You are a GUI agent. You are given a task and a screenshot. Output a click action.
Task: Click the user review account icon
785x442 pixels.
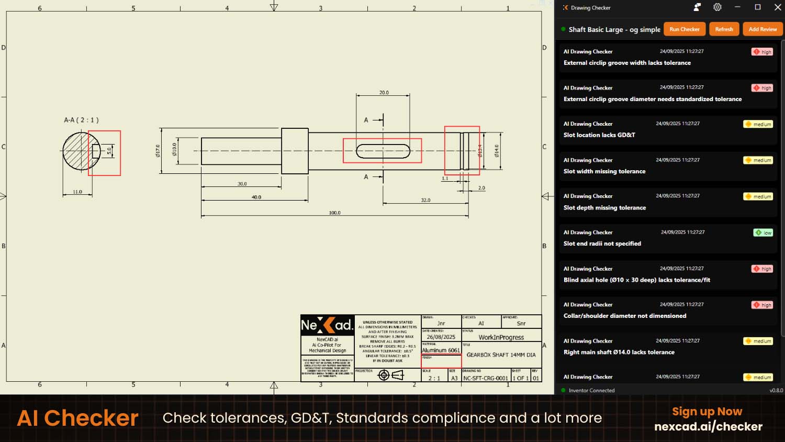696,7
